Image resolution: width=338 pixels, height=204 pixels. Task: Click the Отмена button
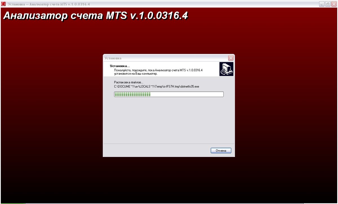[x=221, y=150]
